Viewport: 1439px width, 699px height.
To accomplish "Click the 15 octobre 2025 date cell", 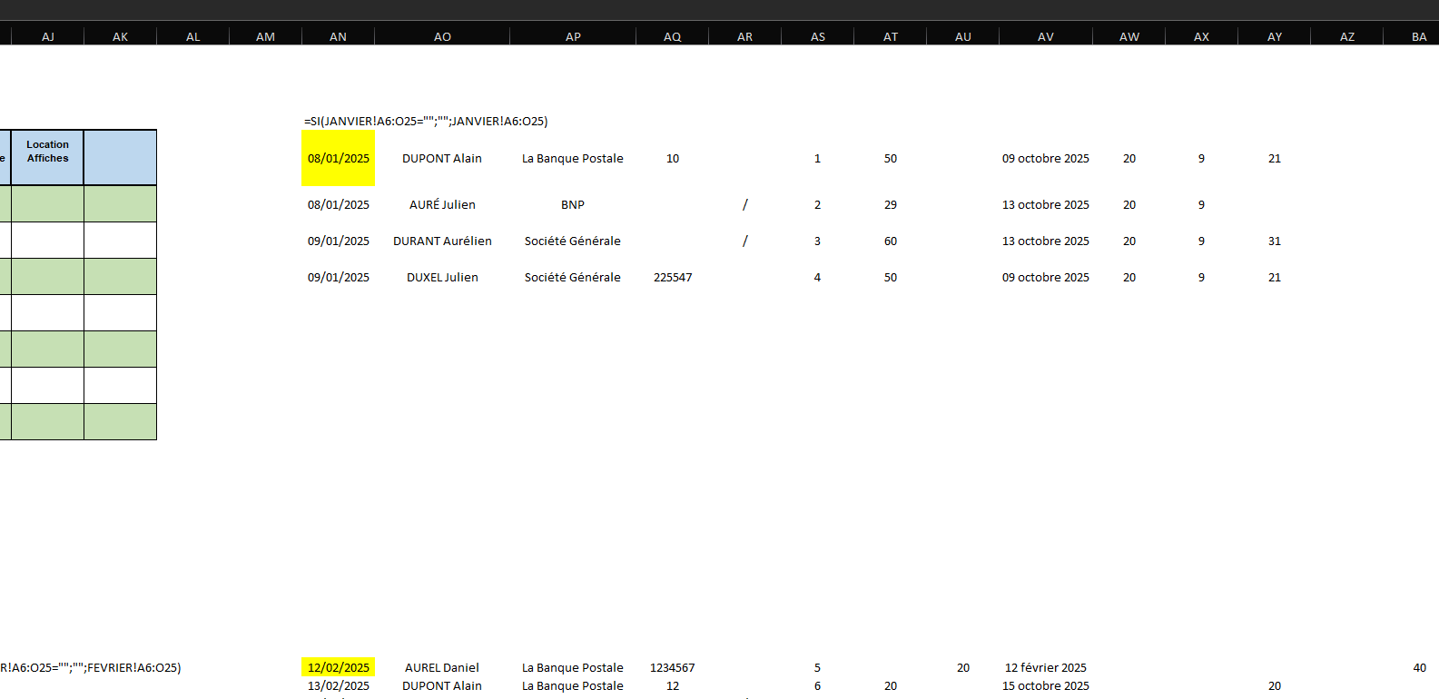I will [1045, 685].
